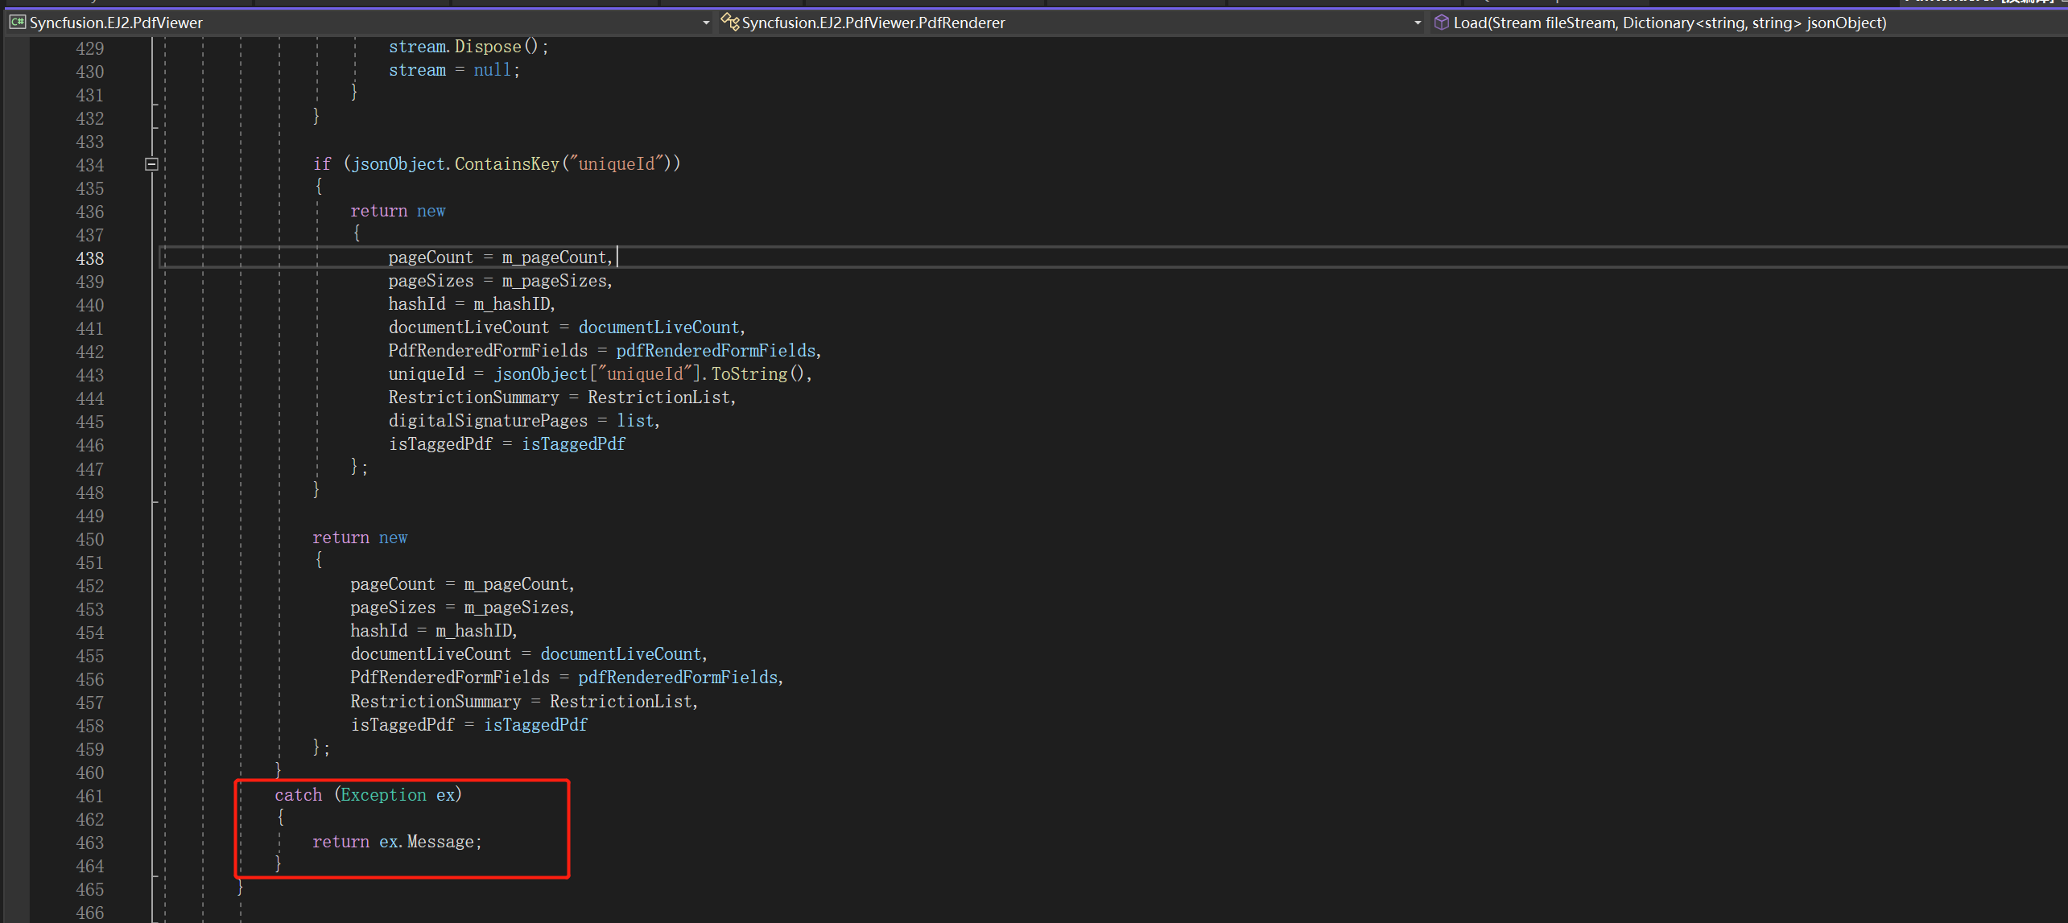This screenshot has width=2068, height=923.
Task: Click the catch keyword on line 461
Action: (298, 795)
